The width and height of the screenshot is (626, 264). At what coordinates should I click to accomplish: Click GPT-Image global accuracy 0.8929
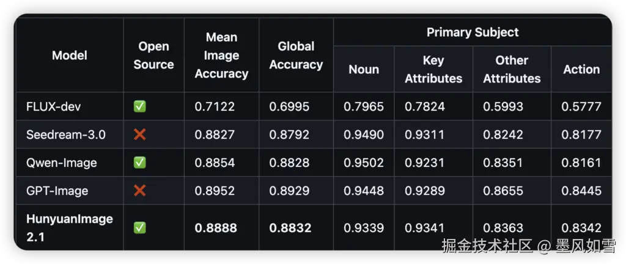[289, 191]
